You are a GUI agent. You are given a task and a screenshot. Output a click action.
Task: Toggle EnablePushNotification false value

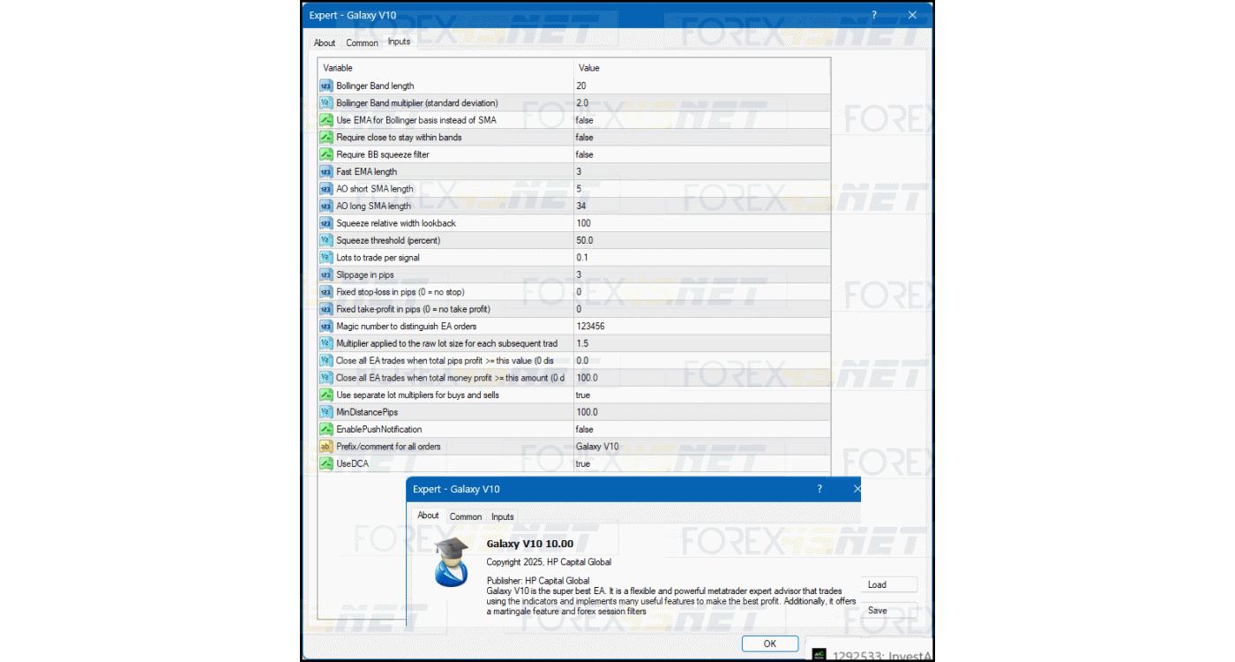(584, 430)
